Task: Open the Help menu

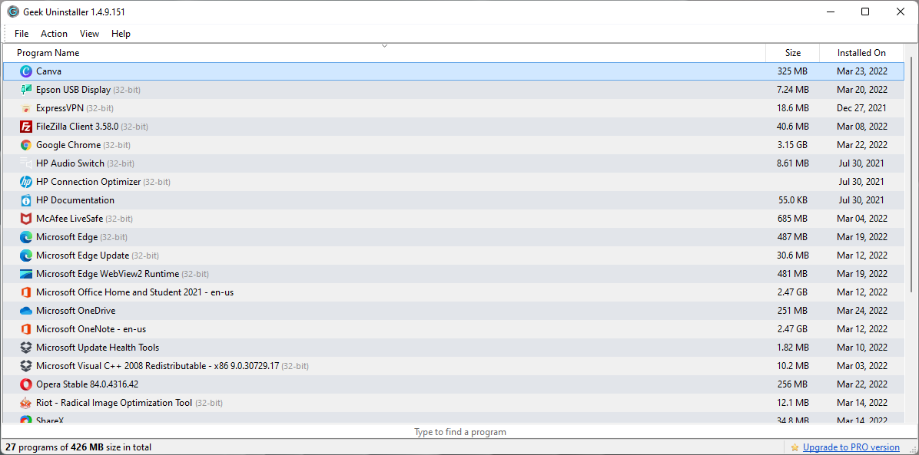Action: coord(121,34)
